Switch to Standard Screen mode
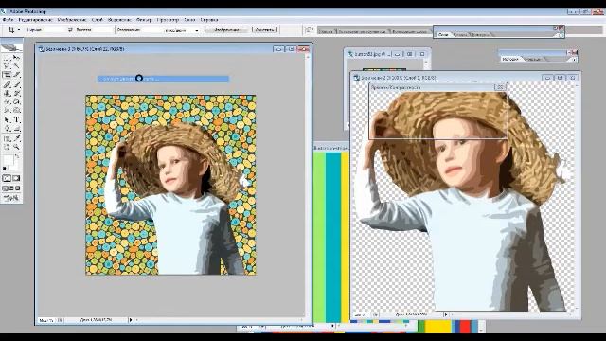The image size is (606, 341). click(6, 188)
